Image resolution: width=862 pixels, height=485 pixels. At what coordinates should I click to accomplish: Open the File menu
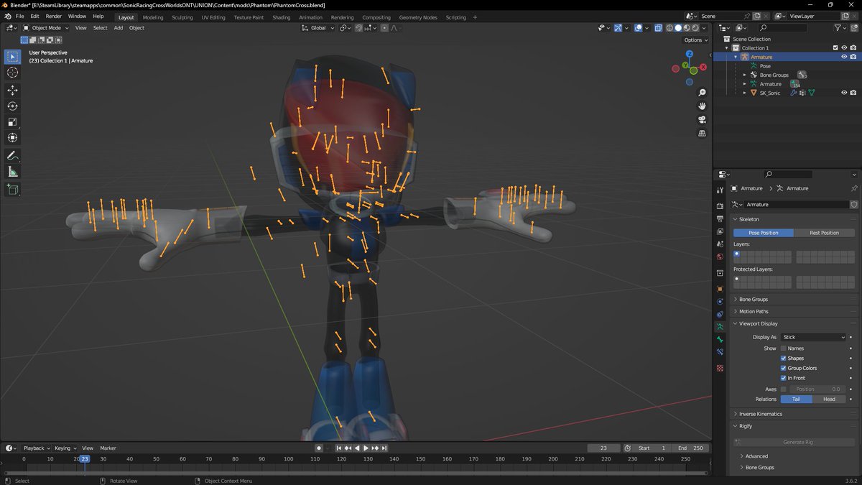(x=19, y=16)
